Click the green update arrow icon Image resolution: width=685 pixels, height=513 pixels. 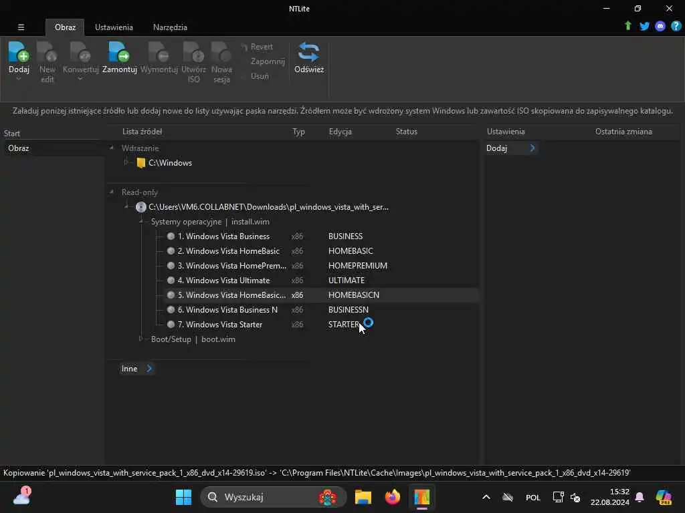627,26
